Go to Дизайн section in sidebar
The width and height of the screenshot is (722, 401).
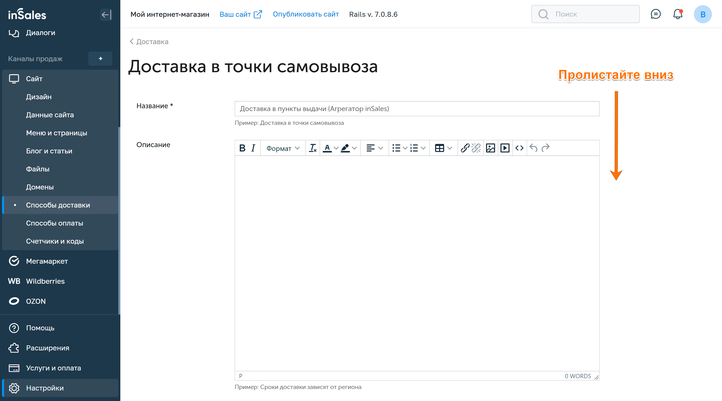(39, 97)
